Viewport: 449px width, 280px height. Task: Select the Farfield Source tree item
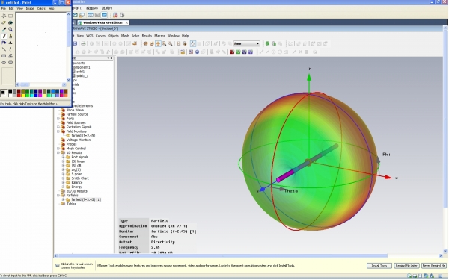pyautogui.click(x=77, y=114)
